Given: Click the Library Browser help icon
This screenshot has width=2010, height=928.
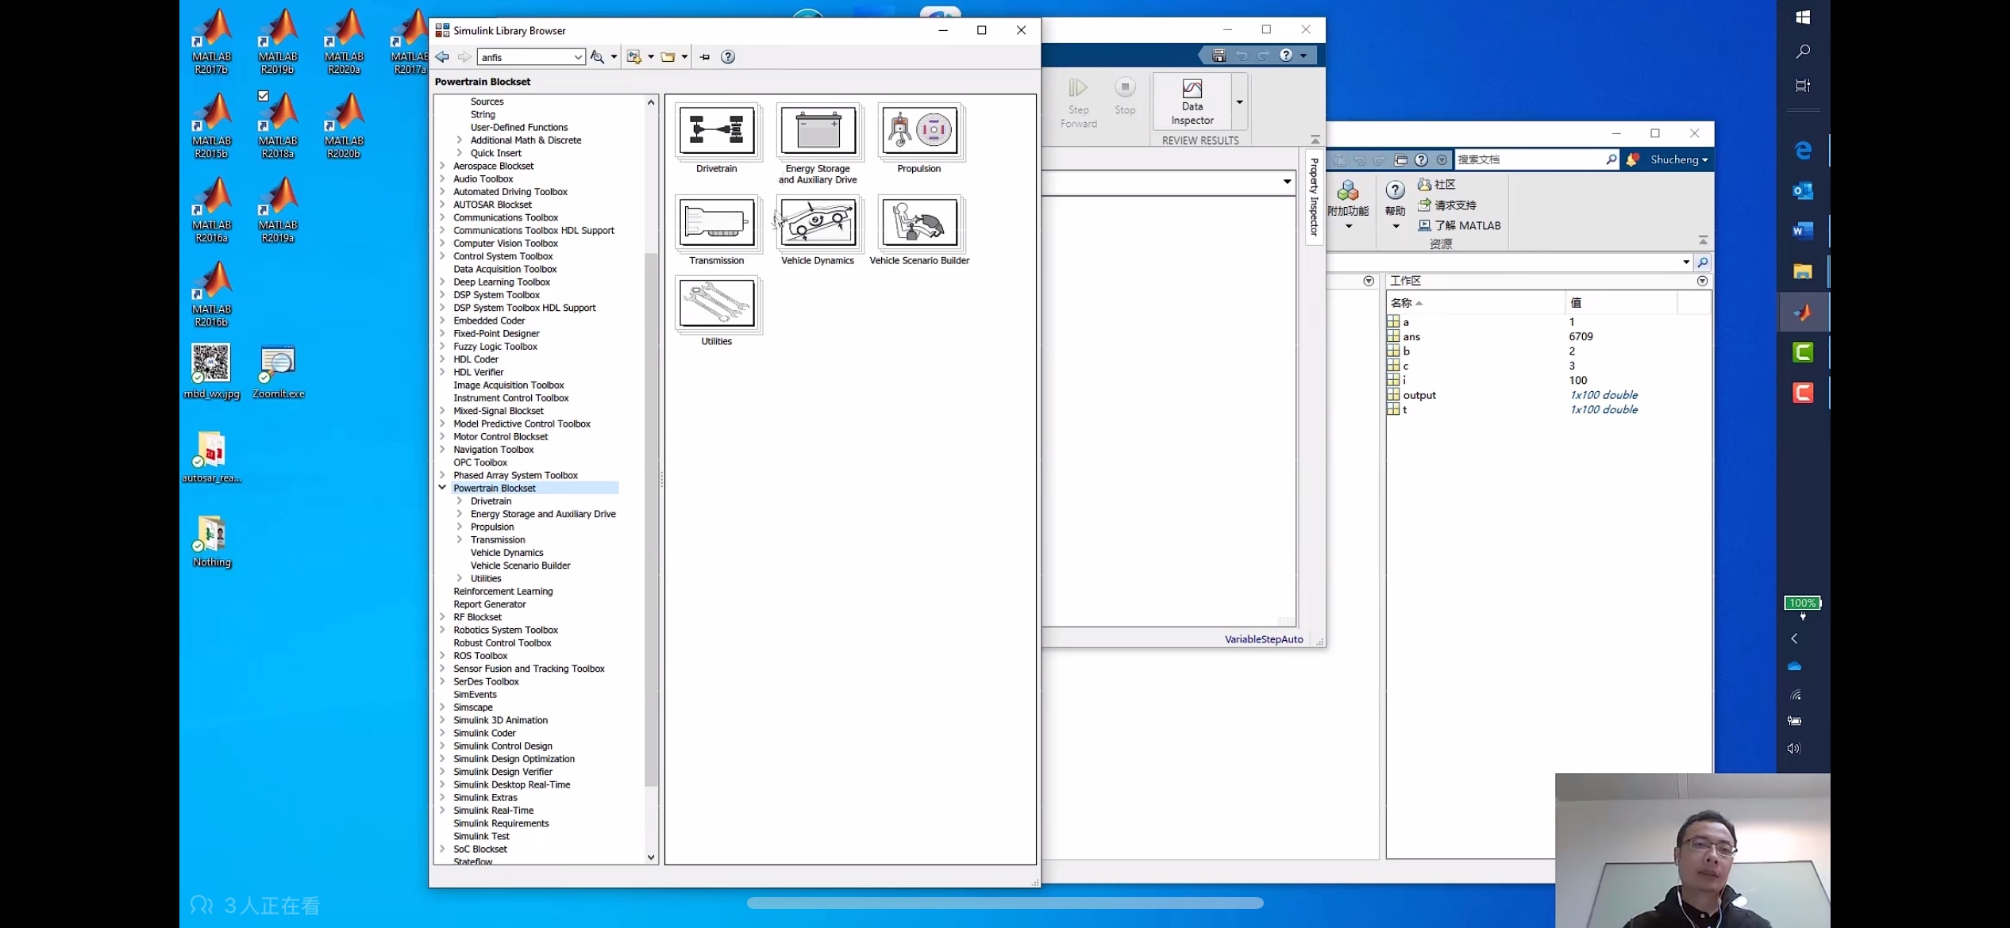Looking at the screenshot, I should coord(728,57).
